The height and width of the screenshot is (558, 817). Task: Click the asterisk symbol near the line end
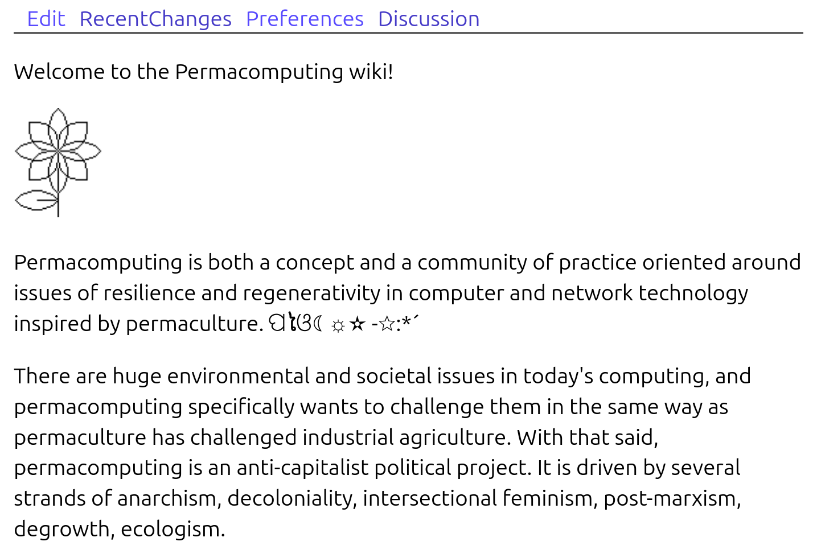click(407, 323)
